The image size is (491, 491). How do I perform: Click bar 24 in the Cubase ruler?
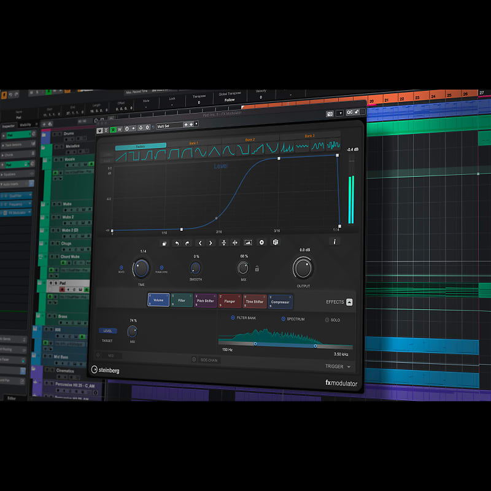433,96
